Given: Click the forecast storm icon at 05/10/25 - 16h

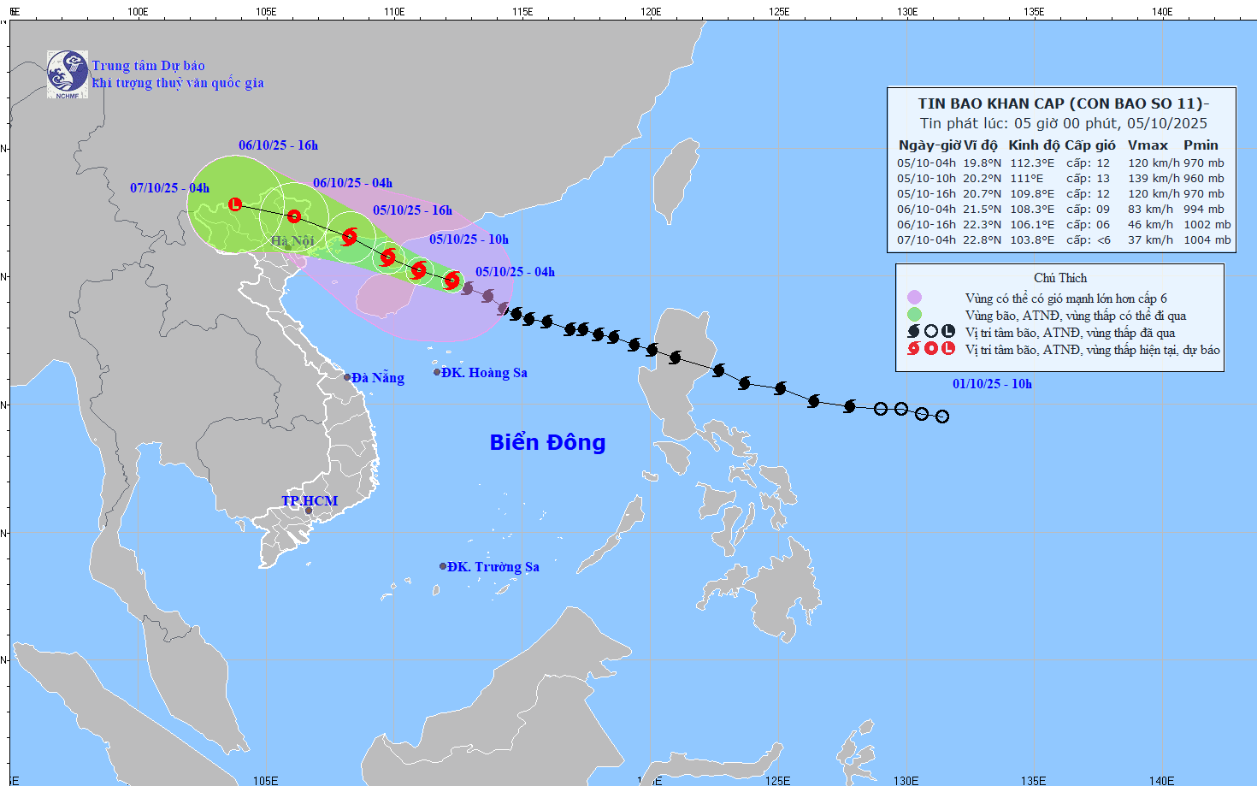Looking at the screenshot, I should point(388,257).
